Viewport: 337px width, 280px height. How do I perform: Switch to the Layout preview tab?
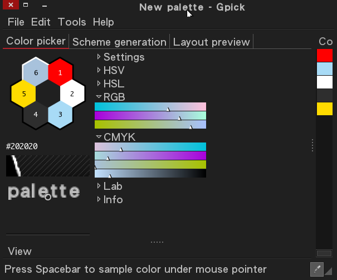pos(211,42)
